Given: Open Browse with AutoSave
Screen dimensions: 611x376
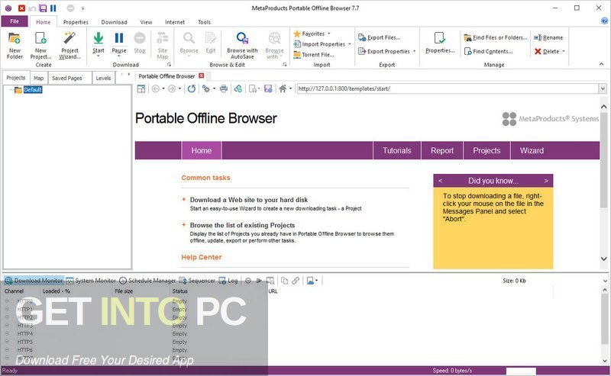Looking at the screenshot, I should click(x=242, y=46).
